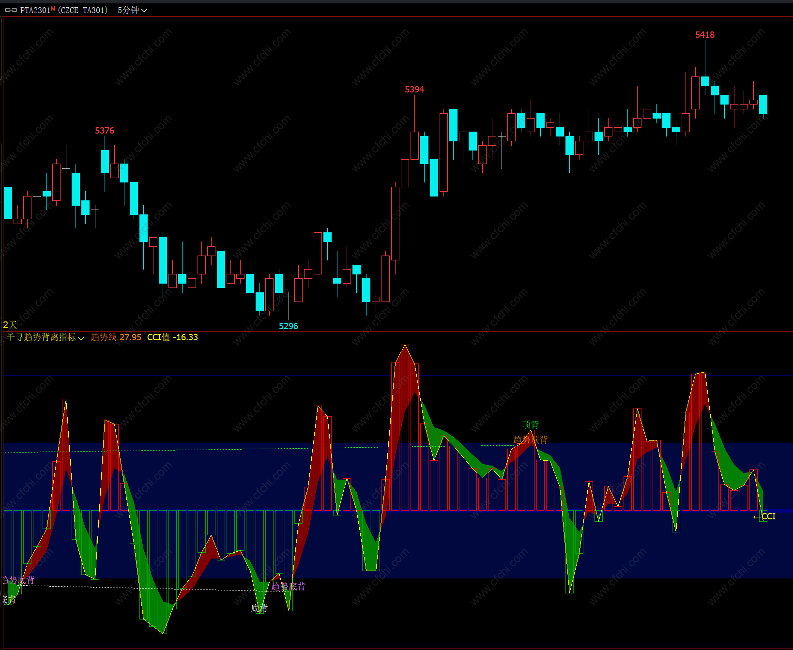Click the orange 趋势顶背 divergence label
Viewport: 793px width, 650px height.
[531, 440]
